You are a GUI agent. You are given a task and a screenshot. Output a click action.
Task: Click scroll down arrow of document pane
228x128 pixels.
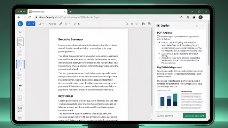(152, 119)
